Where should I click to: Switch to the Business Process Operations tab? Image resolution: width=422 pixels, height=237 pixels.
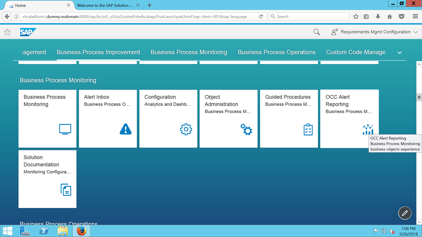coord(276,52)
